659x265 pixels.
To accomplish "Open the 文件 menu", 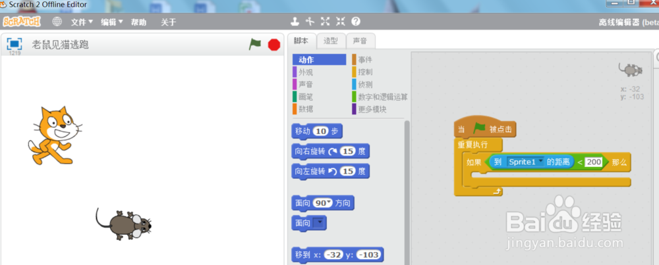I will pyautogui.click(x=82, y=22).
